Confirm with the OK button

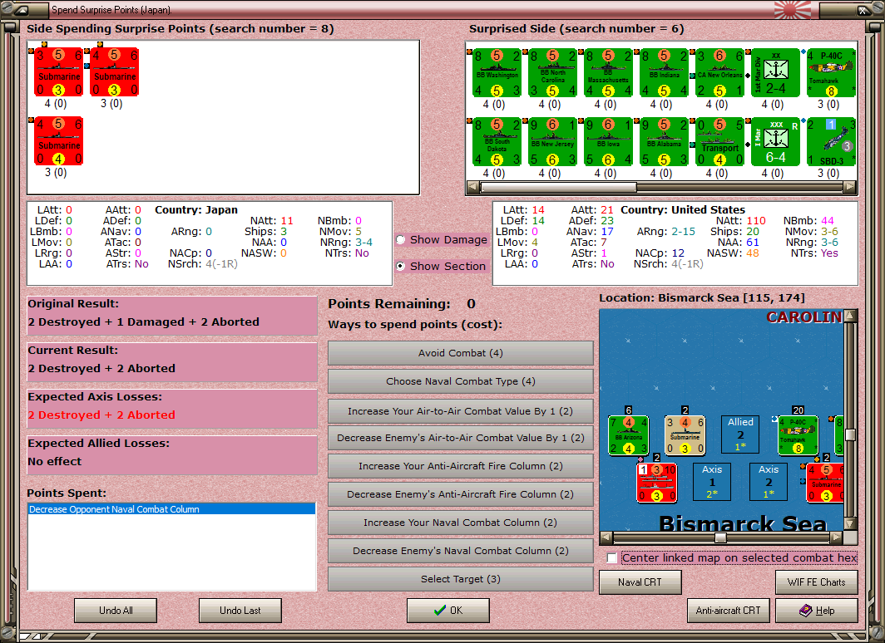pyautogui.click(x=448, y=611)
